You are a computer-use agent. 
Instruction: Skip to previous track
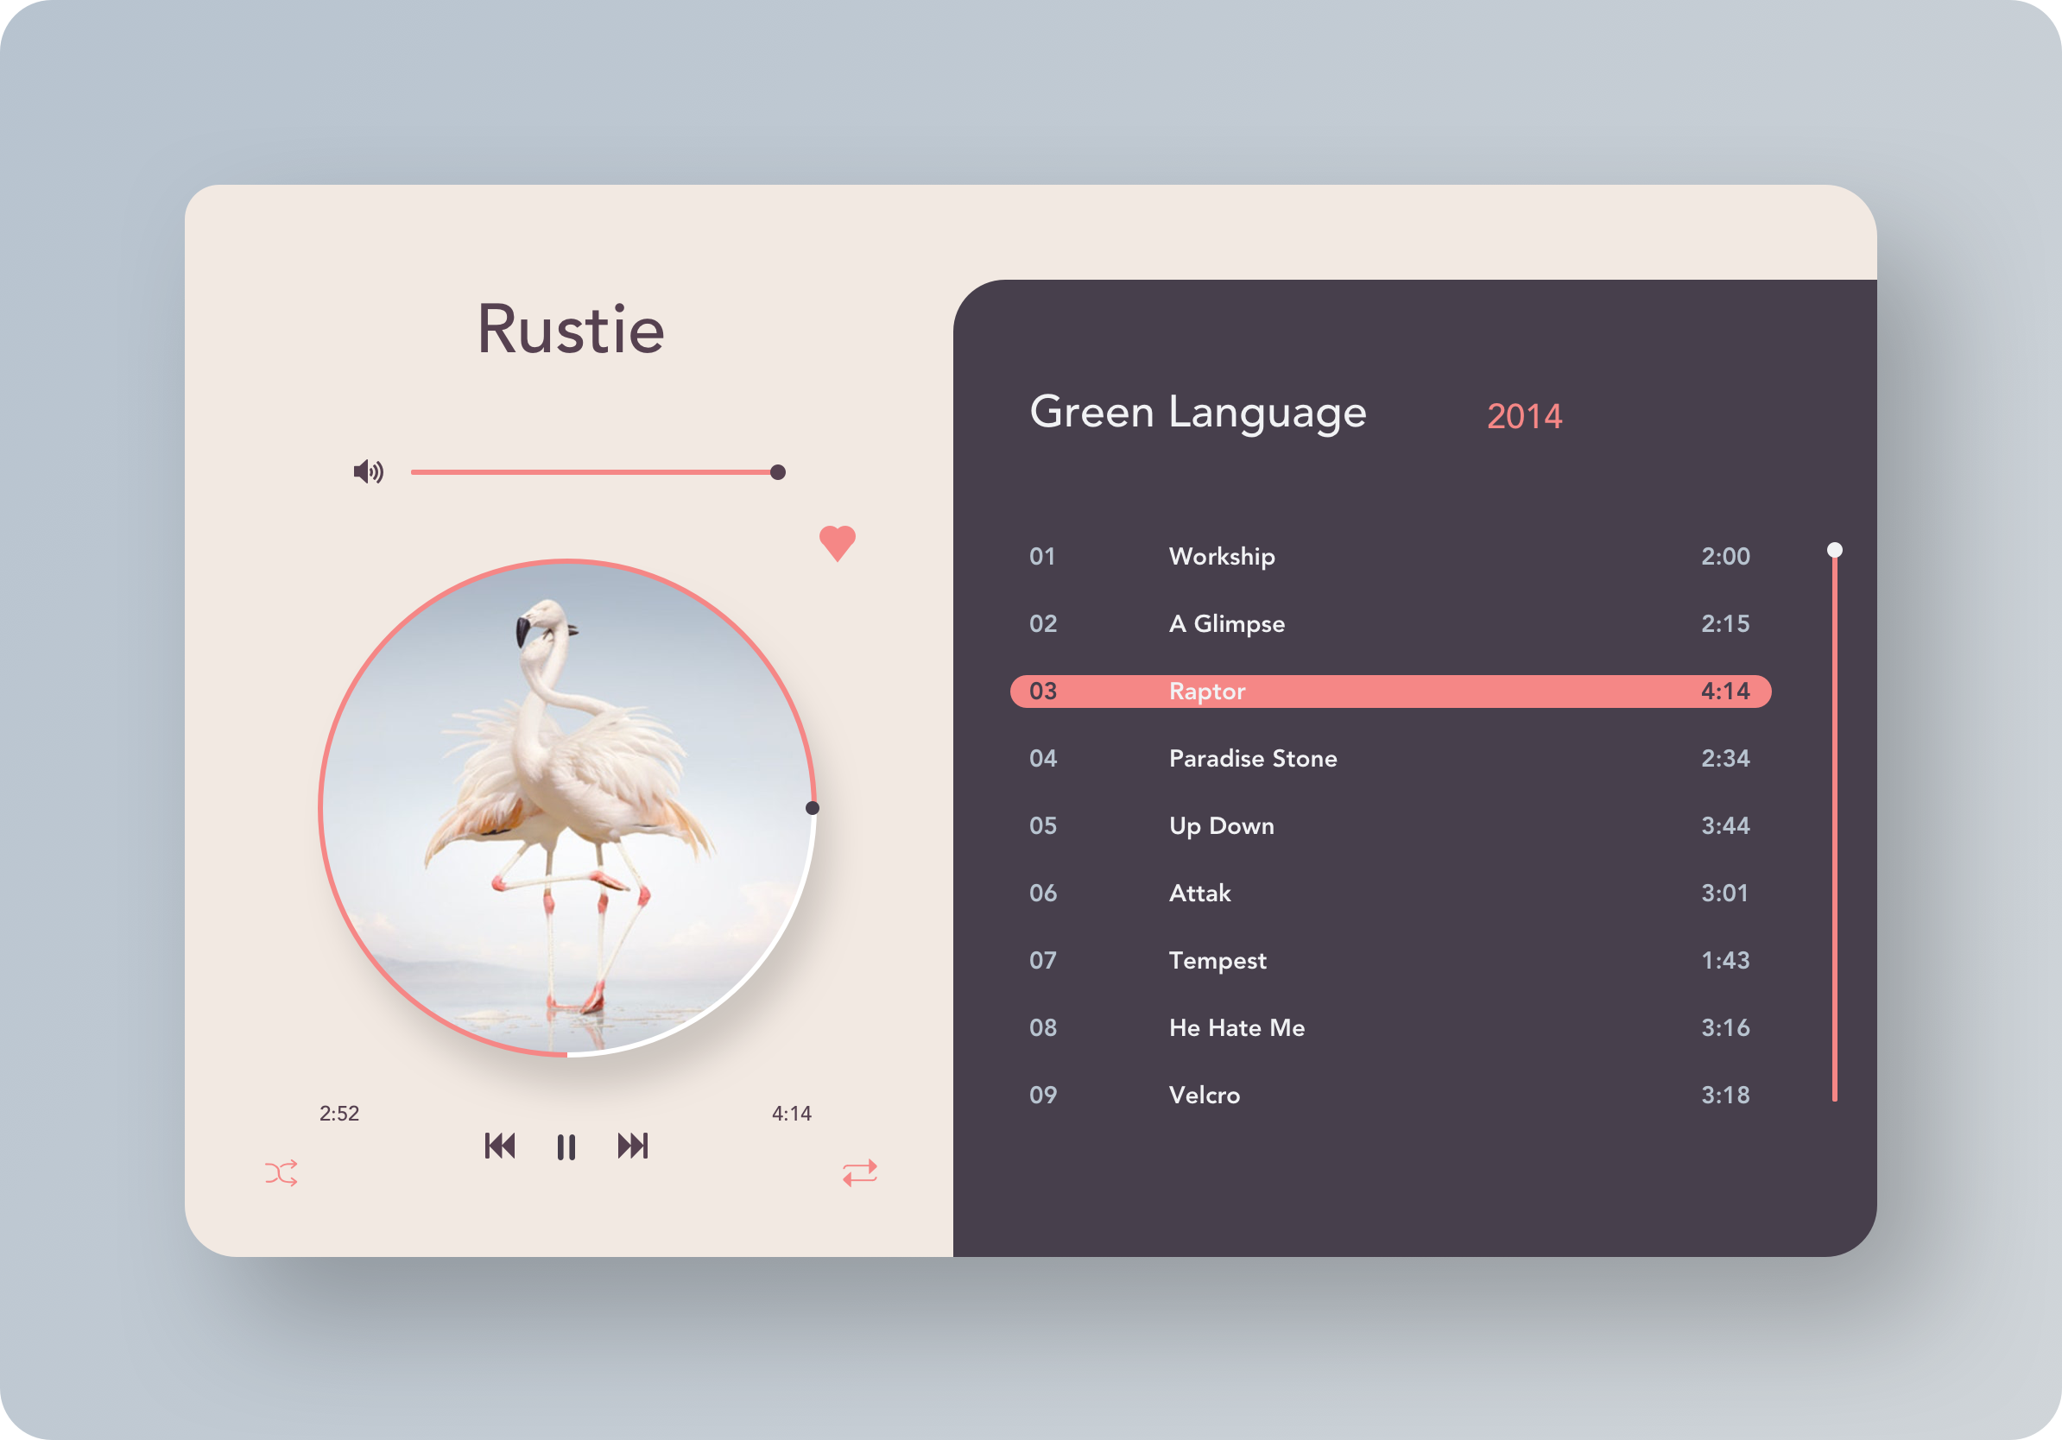point(499,1146)
